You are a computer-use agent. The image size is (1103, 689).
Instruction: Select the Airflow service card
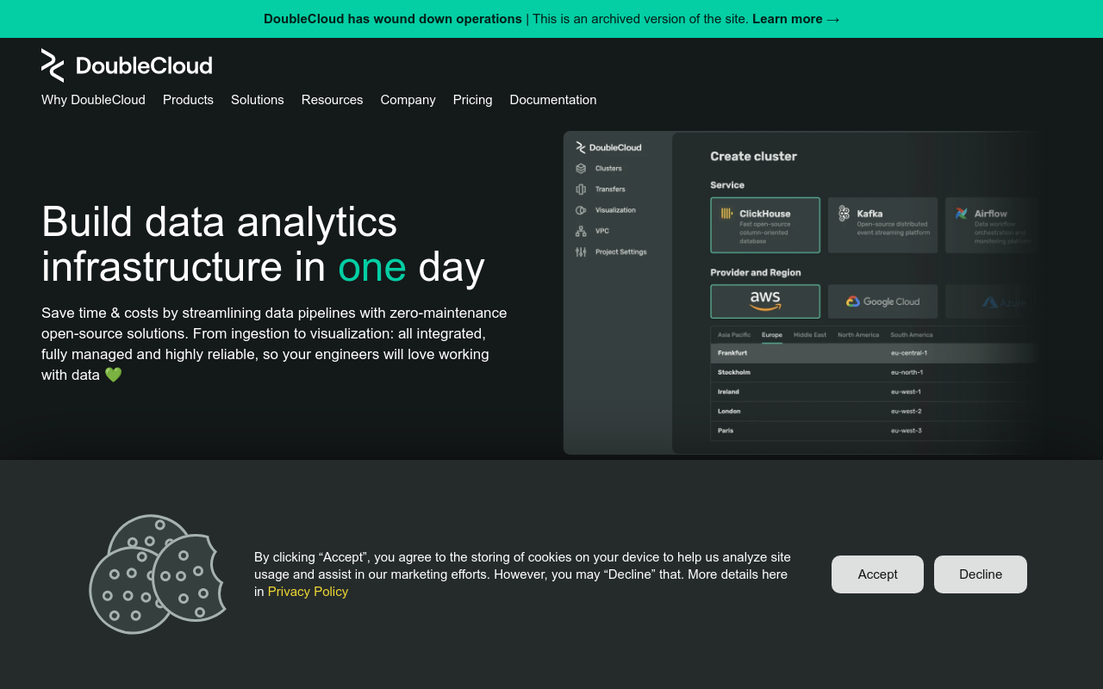(991, 225)
